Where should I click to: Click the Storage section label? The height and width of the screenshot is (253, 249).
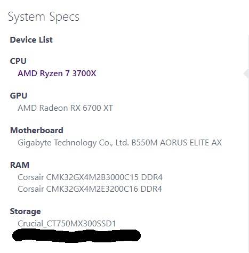point(25,211)
